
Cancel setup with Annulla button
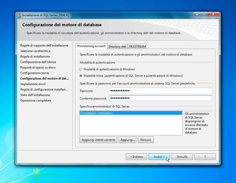point(182,157)
